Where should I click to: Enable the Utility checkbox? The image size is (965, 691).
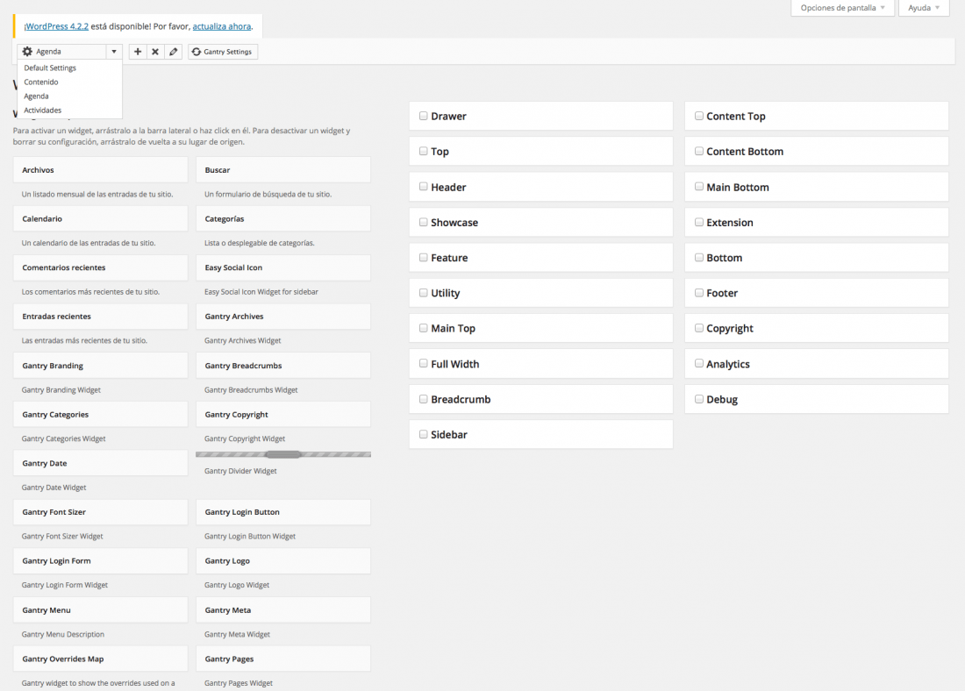(x=424, y=293)
